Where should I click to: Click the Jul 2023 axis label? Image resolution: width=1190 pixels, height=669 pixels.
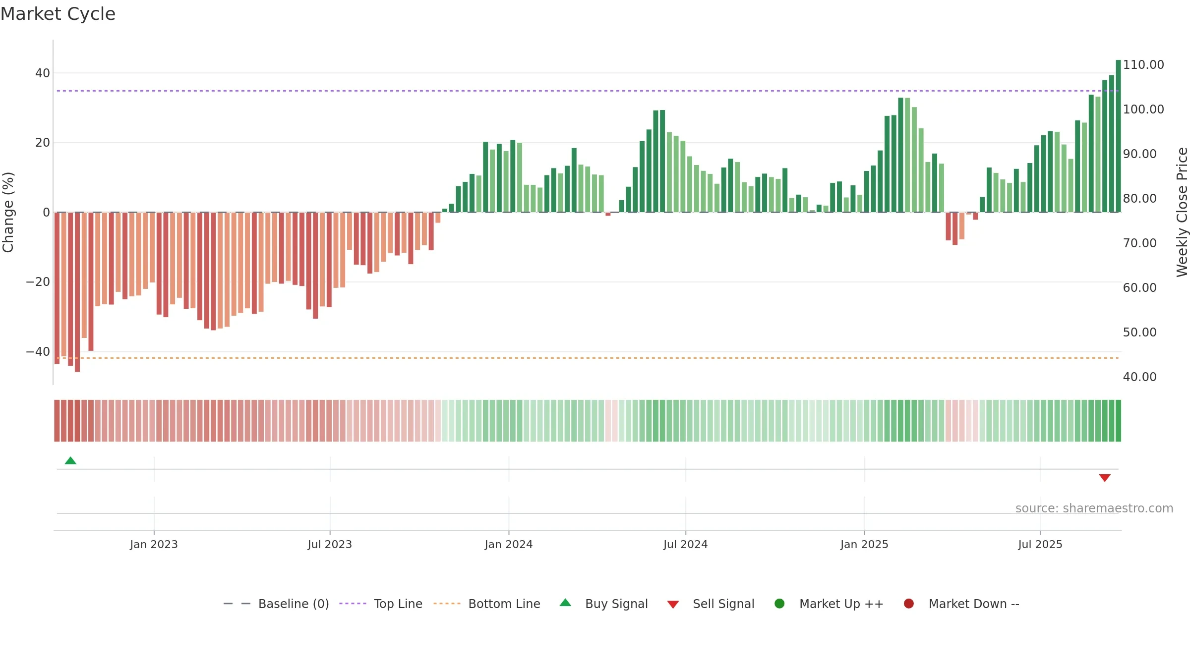(330, 544)
